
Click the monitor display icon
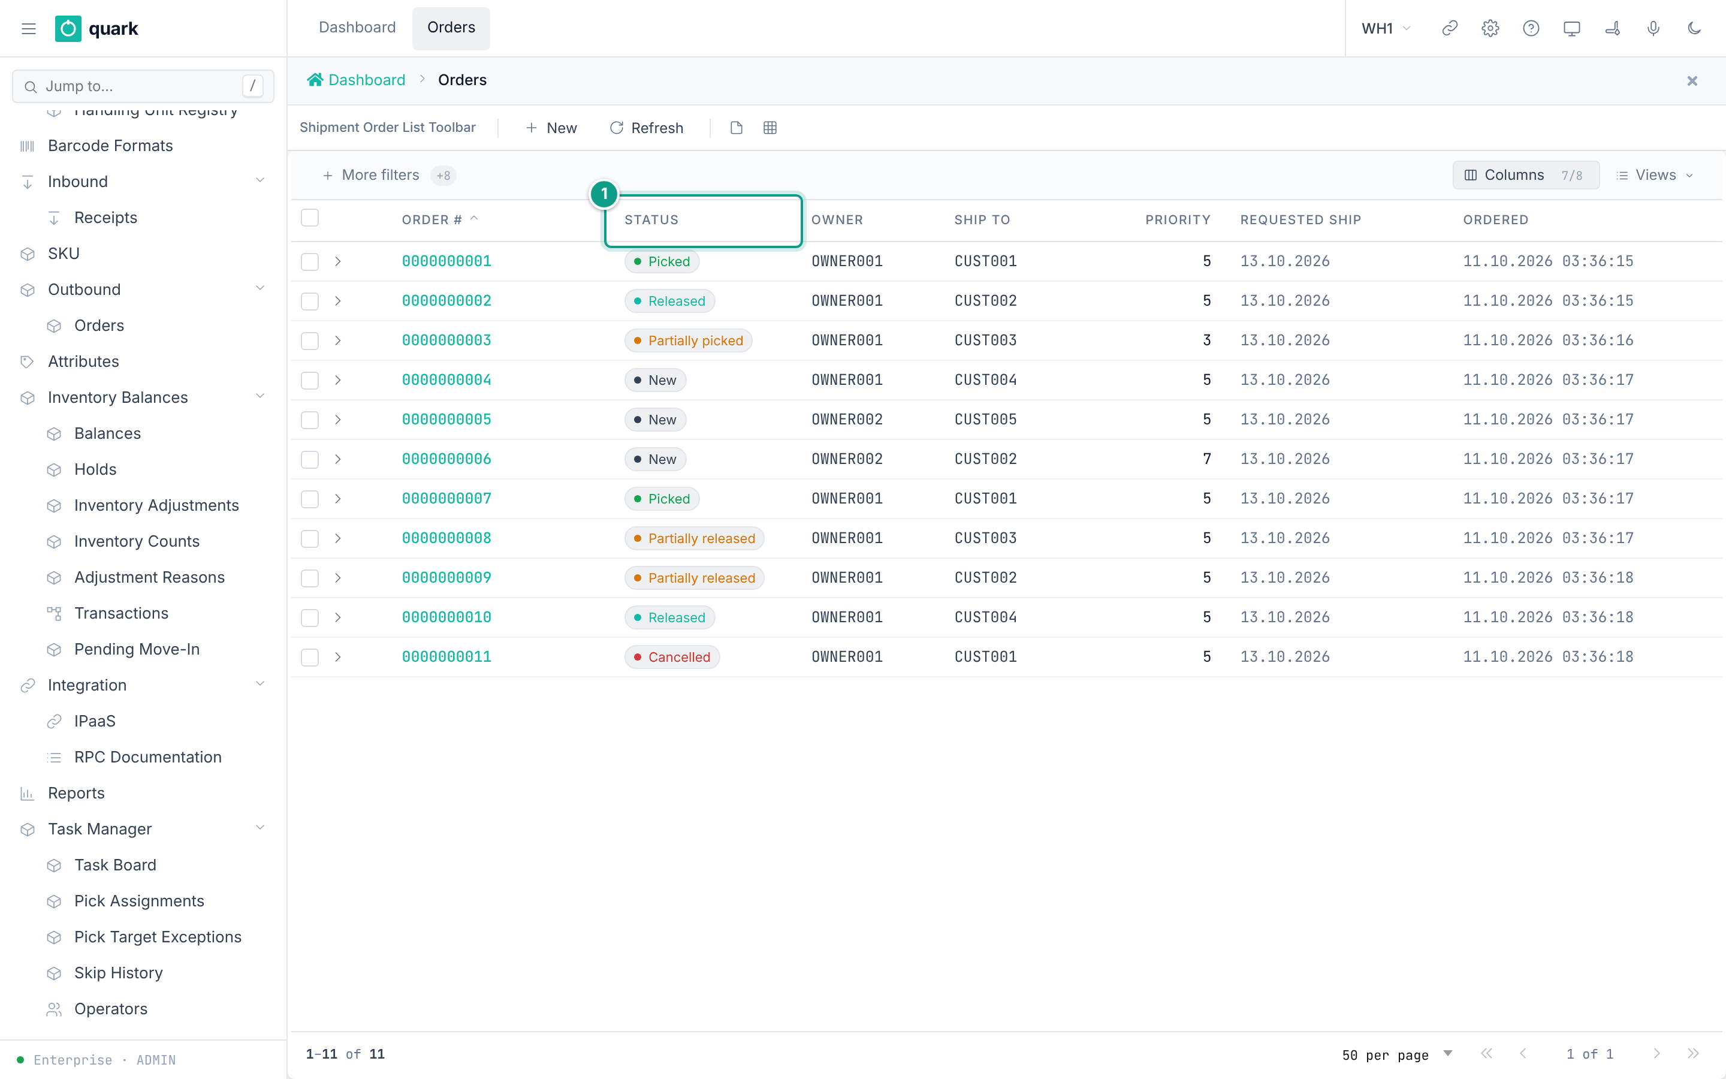1571,29
